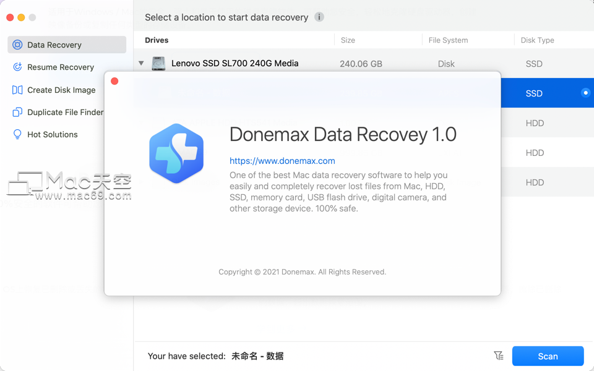Open the Data Recovery sidebar item
The image size is (594, 371).
pos(67,45)
